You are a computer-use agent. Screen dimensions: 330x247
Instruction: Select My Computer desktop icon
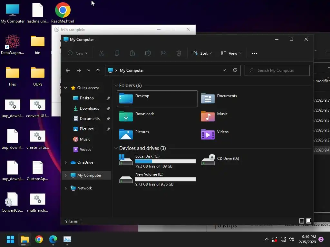click(13, 13)
